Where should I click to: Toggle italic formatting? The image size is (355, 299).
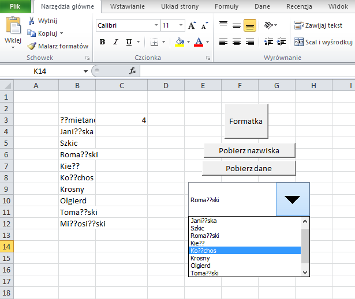click(x=115, y=42)
